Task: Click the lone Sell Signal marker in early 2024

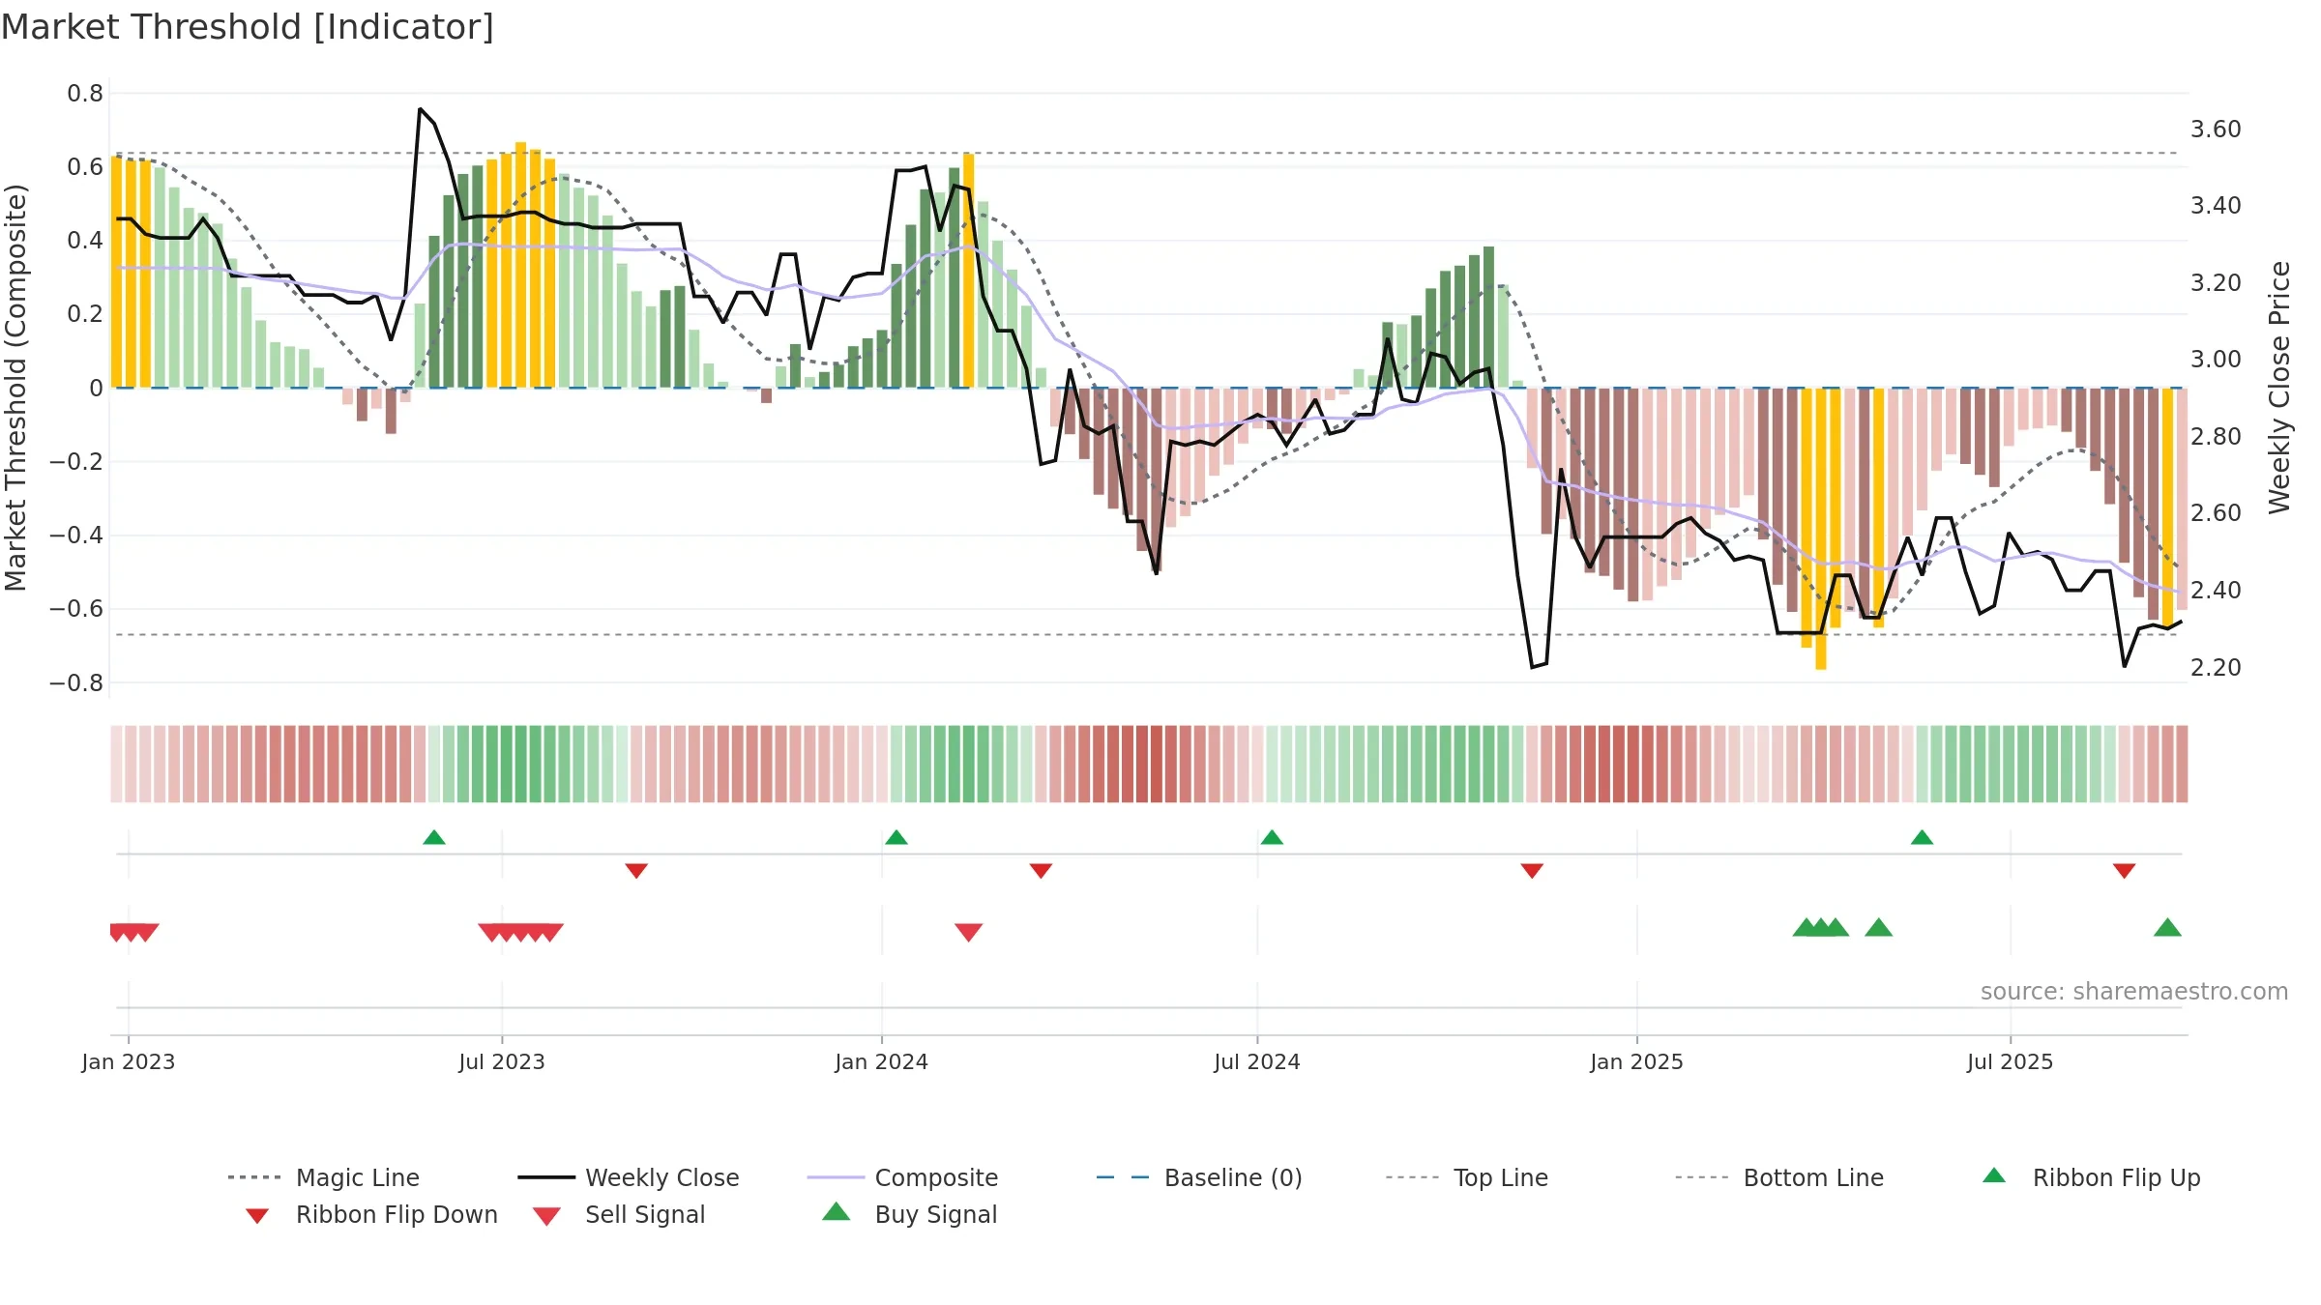Action: [968, 932]
